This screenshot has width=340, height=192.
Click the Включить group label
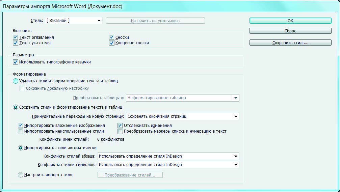22,31
